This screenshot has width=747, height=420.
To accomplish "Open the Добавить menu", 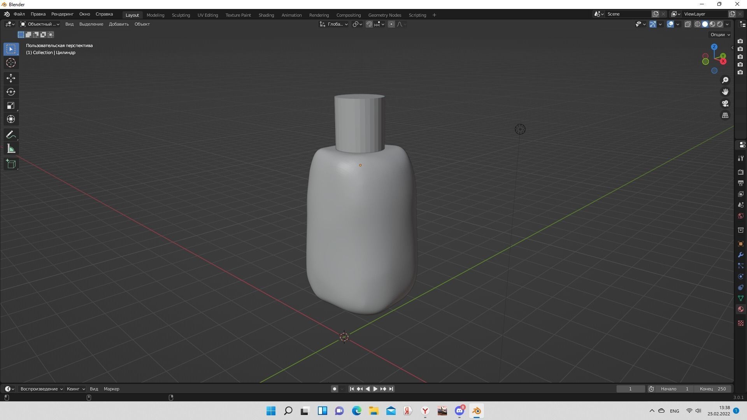I will pos(118,24).
